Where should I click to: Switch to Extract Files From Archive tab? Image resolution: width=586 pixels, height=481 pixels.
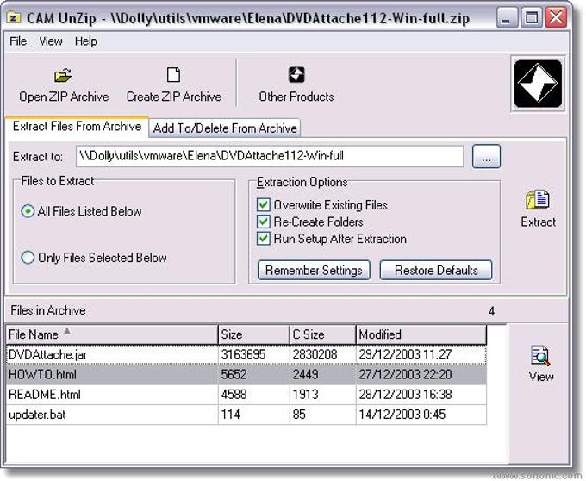pyautogui.click(x=77, y=127)
